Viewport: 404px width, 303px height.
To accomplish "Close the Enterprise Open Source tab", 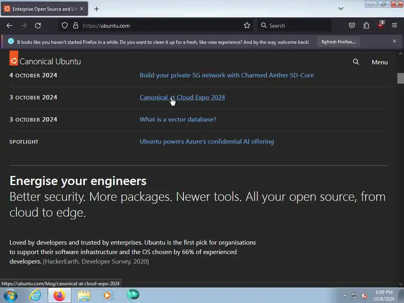I will pyautogui.click(x=82, y=9).
